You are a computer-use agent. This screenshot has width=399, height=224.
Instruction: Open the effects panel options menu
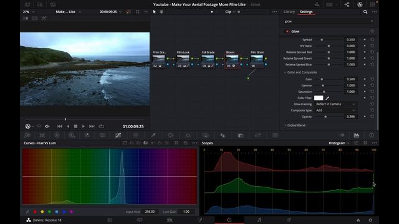point(375,12)
